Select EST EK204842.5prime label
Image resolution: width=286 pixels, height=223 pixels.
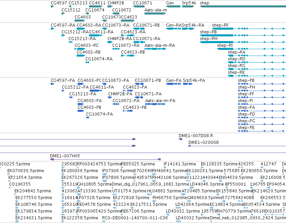point(33,191)
